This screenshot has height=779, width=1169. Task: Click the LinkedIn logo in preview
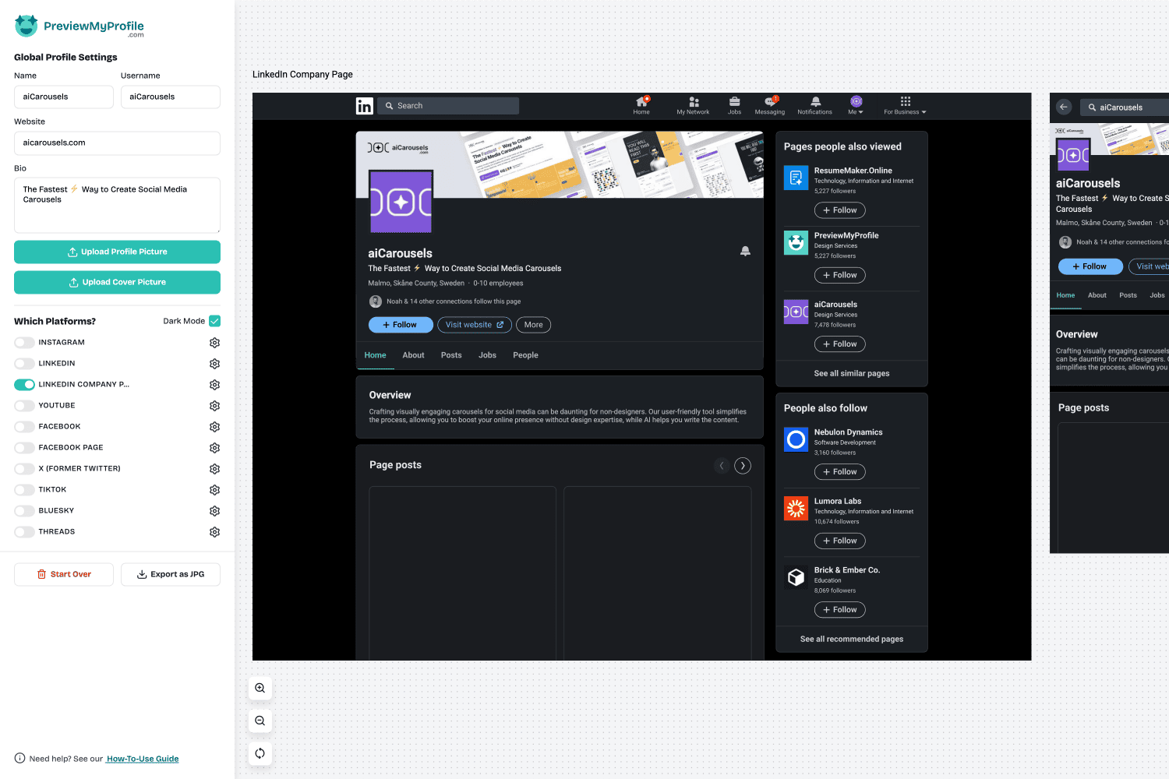click(365, 106)
